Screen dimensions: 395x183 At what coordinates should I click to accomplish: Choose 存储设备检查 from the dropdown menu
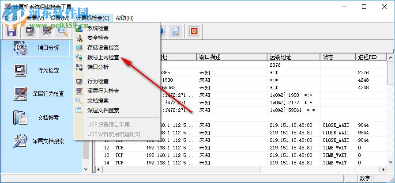117,47
